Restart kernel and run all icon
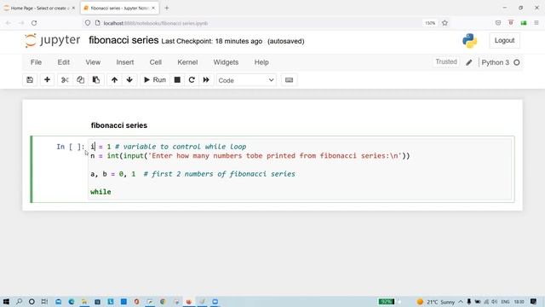Image resolution: width=545 pixels, height=307 pixels. tap(206, 80)
